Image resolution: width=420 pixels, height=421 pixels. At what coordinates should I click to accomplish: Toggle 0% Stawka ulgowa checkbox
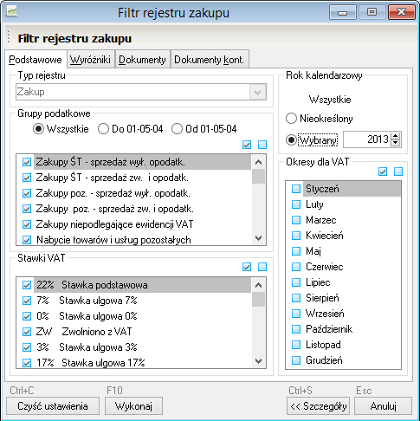coord(27,316)
